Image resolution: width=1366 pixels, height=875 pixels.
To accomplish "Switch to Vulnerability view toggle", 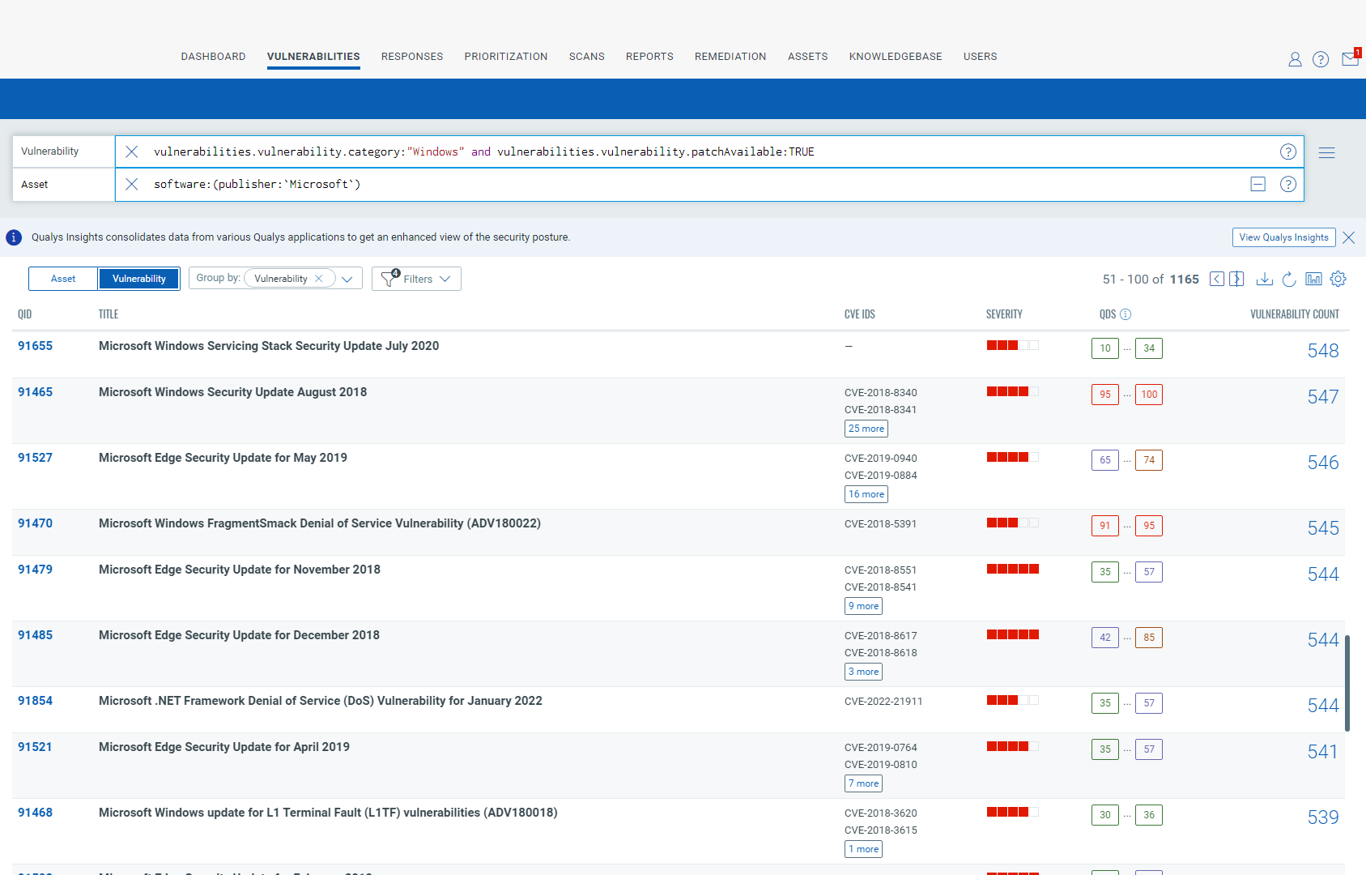I will tap(139, 279).
